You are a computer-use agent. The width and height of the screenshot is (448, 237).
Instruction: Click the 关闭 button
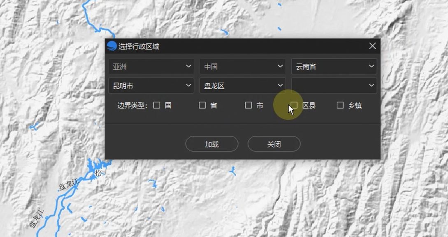274,144
